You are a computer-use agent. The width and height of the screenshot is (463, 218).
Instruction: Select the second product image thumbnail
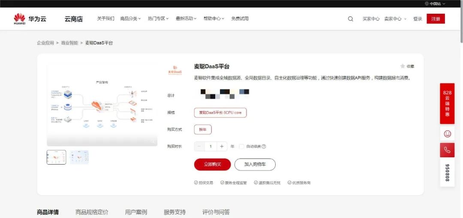[x=79, y=157]
